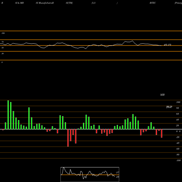Click the last red MR bar
182x182 pixels.
click(x=162, y=133)
